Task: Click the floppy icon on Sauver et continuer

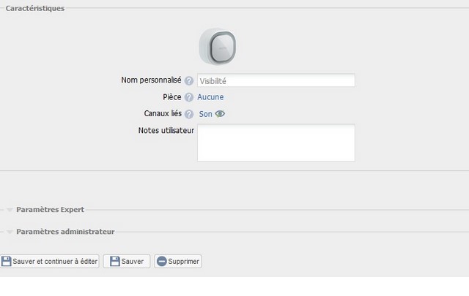Action: pyautogui.click(x=7, y=262)
